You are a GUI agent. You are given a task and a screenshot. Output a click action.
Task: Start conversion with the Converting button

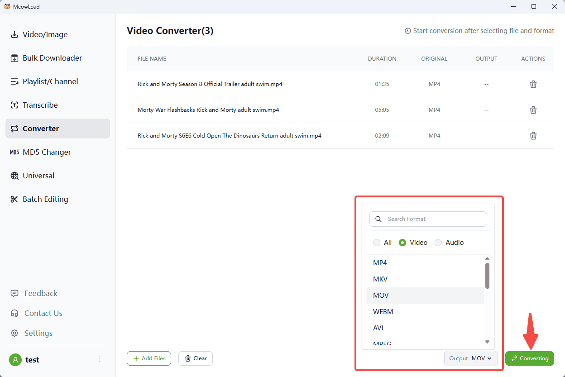pos(529,358)
